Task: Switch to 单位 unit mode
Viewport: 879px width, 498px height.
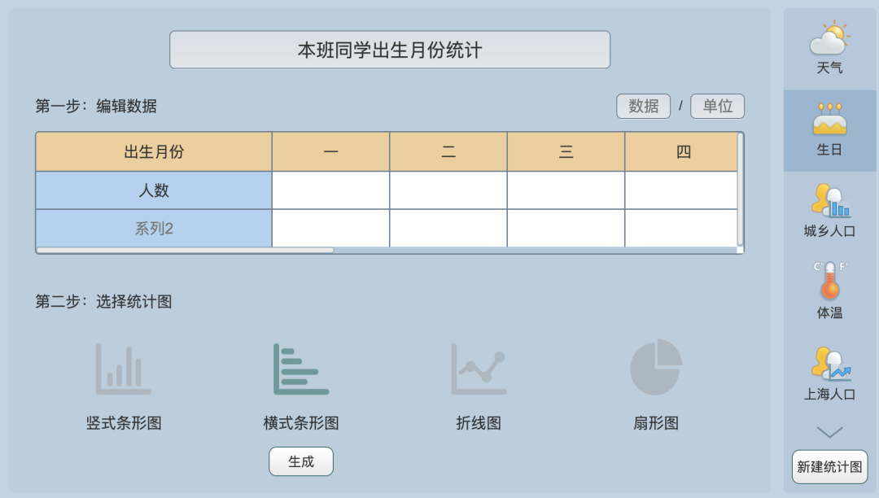Action: coord(717,106)
